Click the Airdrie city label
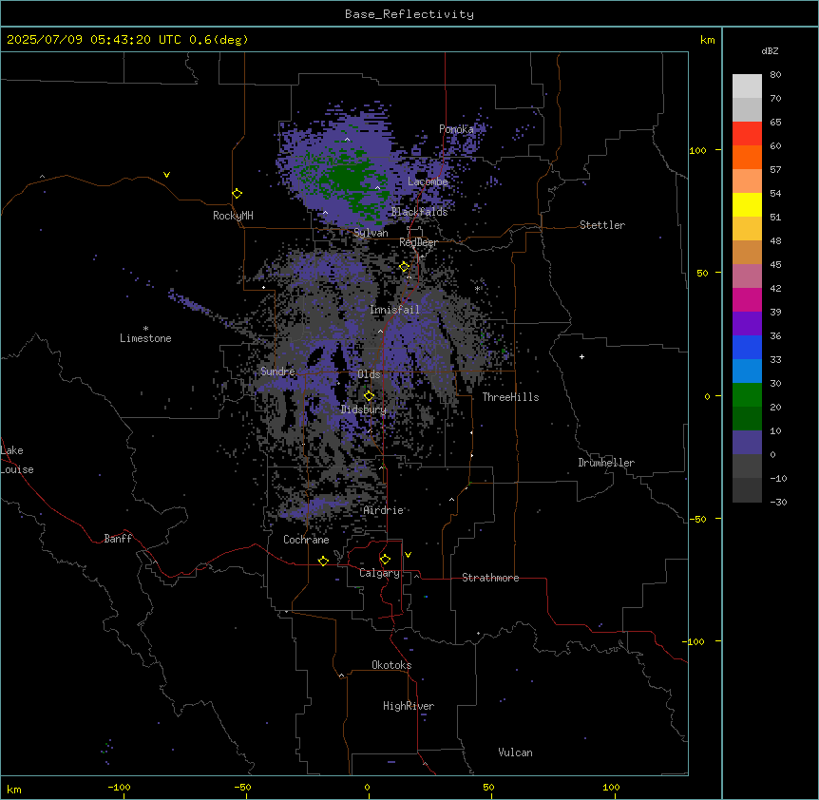 coord(384,510)
